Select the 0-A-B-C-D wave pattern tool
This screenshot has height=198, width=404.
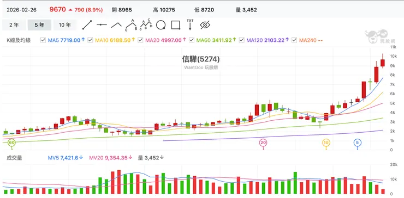click(146, 25)
